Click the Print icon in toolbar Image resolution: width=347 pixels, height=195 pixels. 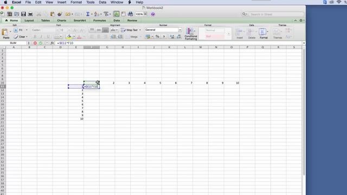pyautogui.click(x=30, y=14)
